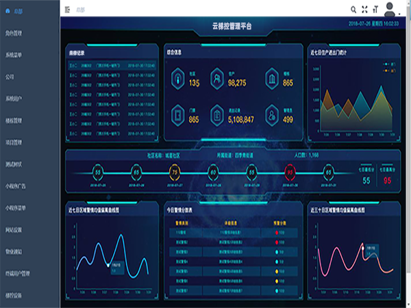Toggle fullscreen with the expand icon
411x308 pixels.
point(364,10)
